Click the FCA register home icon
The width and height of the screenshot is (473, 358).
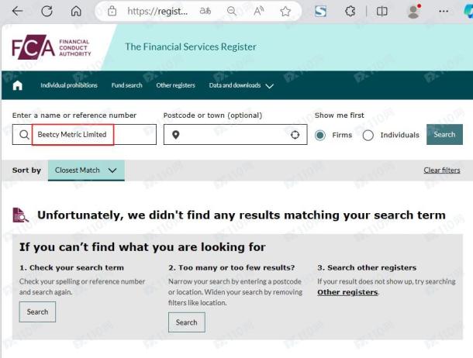[18, 85]
